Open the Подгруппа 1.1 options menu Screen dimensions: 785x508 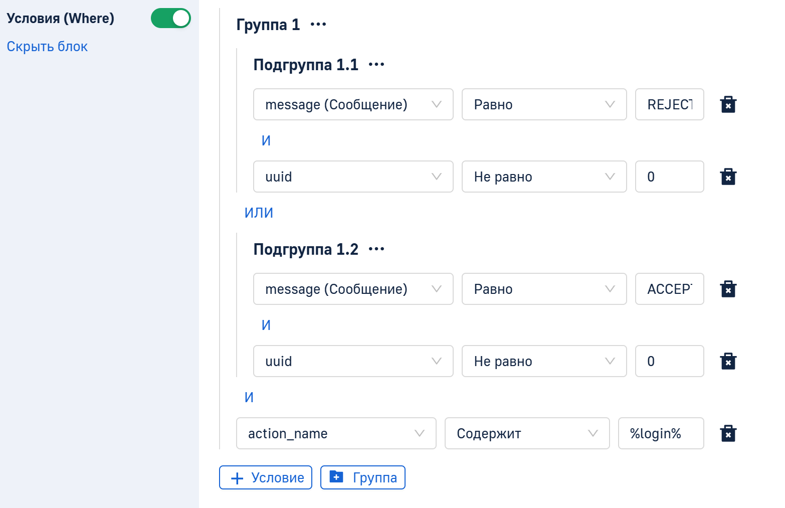(376, 65)
